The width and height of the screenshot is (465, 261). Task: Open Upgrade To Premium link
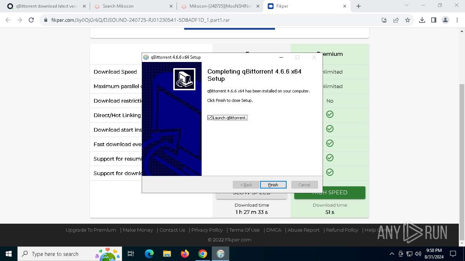[x=91, y=230]
